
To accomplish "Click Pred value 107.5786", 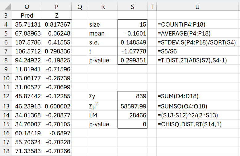I will pos(27,42).
